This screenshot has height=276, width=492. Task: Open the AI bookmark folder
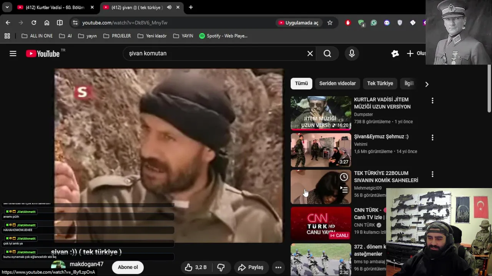pyautogui.click(x=65, y=36)
